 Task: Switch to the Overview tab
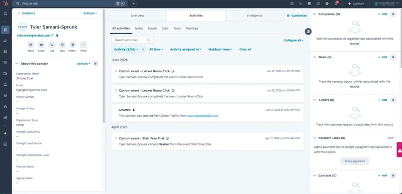click(x=137, y=16)
